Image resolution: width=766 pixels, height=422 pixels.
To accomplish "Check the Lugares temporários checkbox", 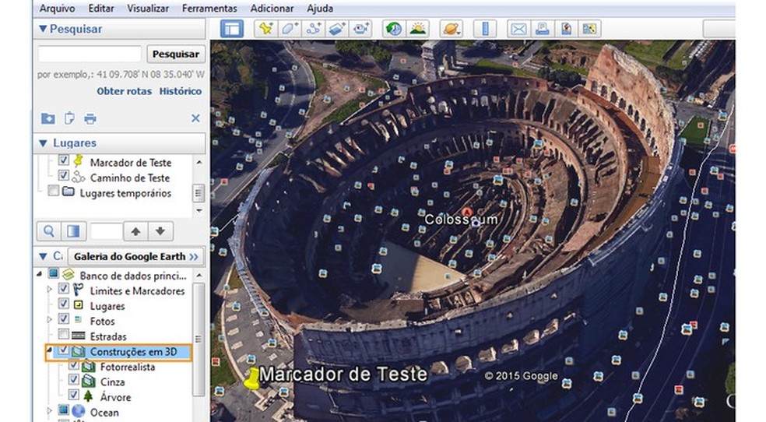I will (53, 190).
